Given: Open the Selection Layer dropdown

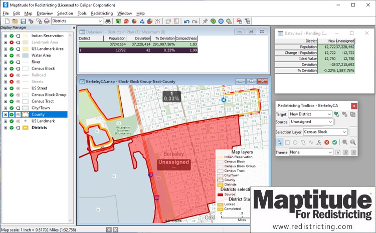Looking at the screenshot, I should 344,132.
